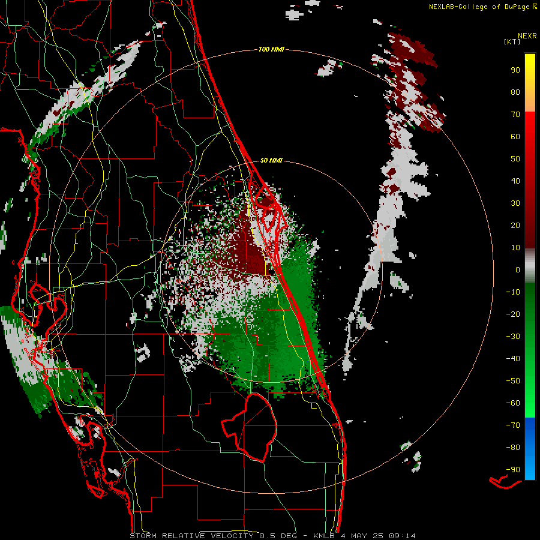
Task: Click the 80 value on the velocity scale
Action: coord(515,92)
